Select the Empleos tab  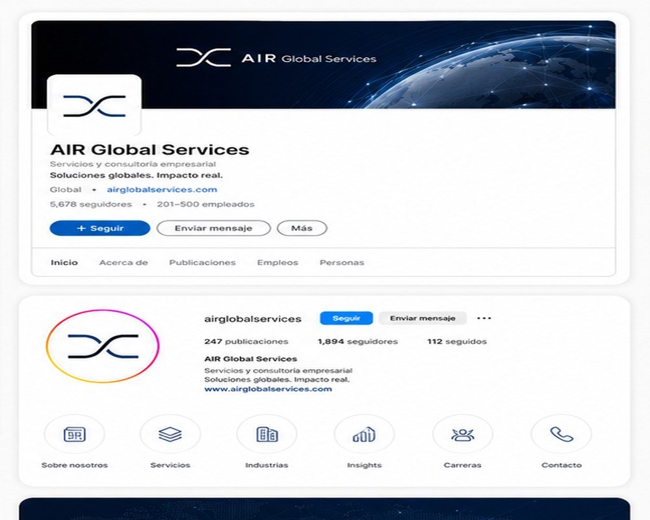(278, 263)
